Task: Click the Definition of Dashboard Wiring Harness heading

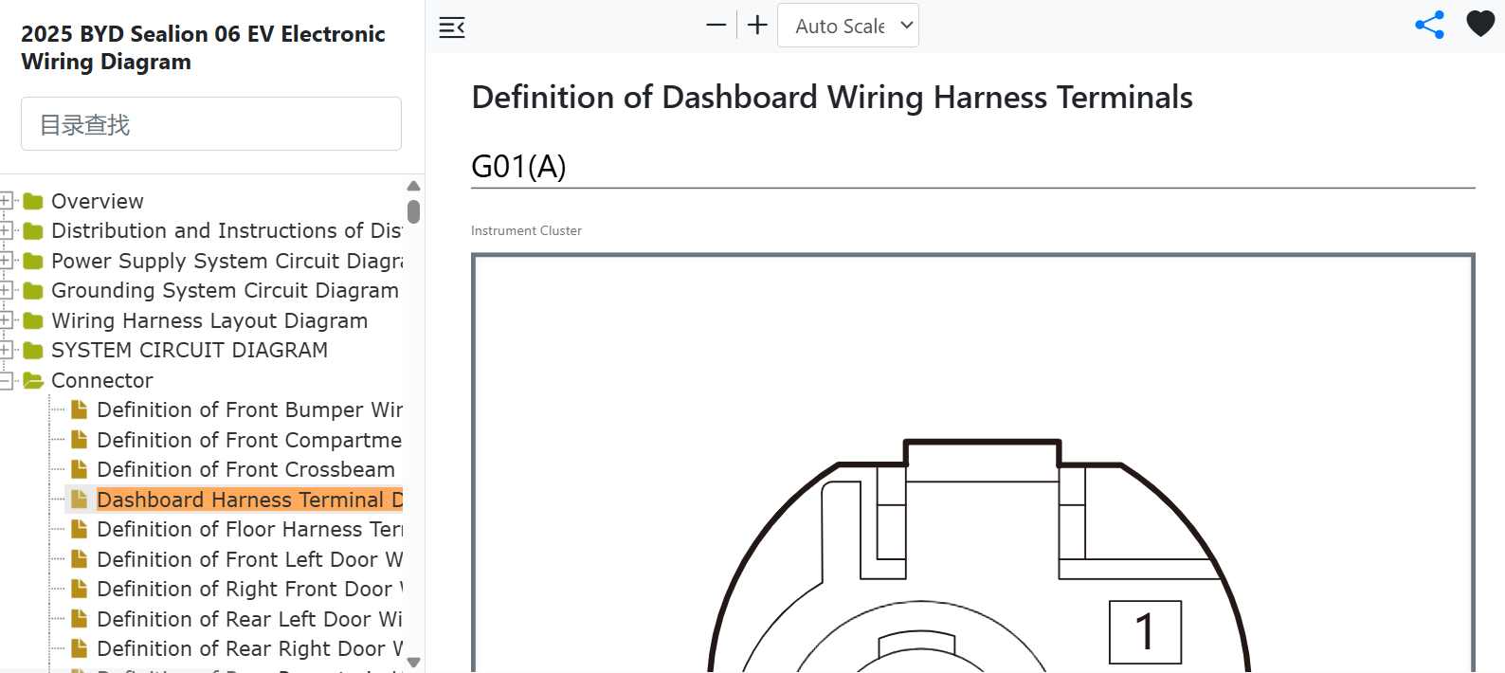Action: (x=832, y=98)
